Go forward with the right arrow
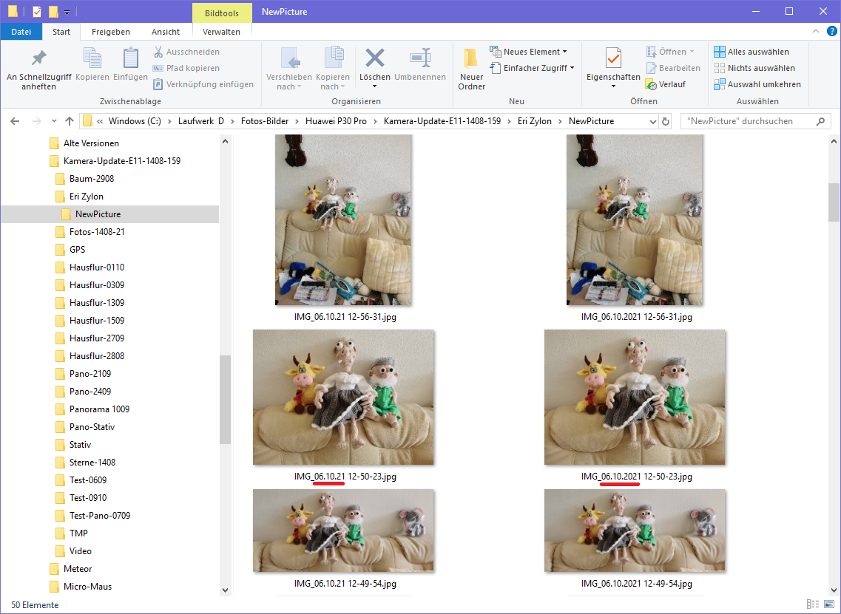The image size is (841, 614). click(x=36, y=121)
